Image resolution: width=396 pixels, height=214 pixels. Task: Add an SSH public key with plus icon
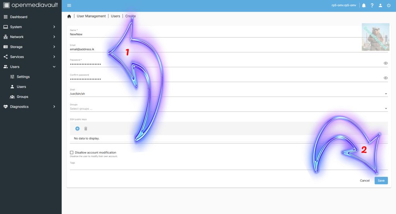point(77,128)
